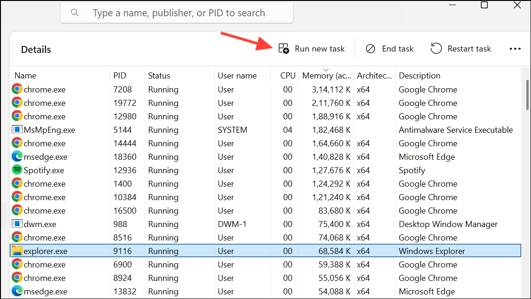Click the End task icon
This screenshot has width=531, height=299.
(370, 49)
